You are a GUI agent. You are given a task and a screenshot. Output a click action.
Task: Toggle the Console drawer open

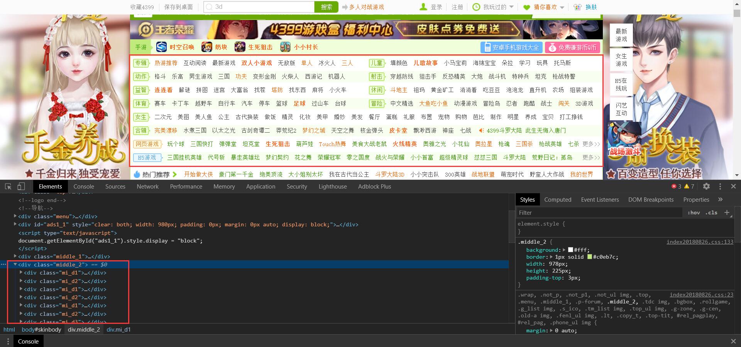(x=28, y=341)
